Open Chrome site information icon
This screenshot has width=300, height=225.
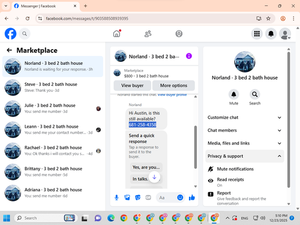click(x=40, y=19)
